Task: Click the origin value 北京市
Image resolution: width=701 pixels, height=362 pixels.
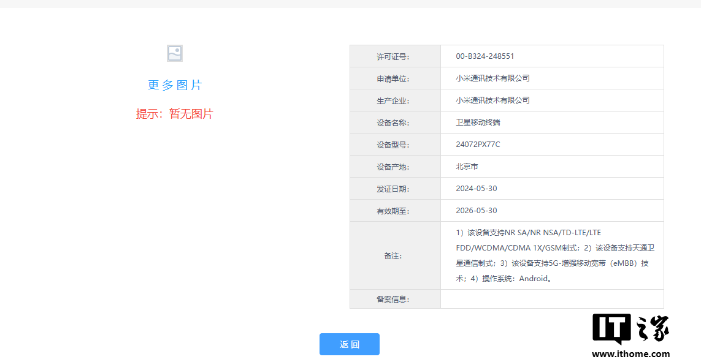Action: click(x=467, y=167)
